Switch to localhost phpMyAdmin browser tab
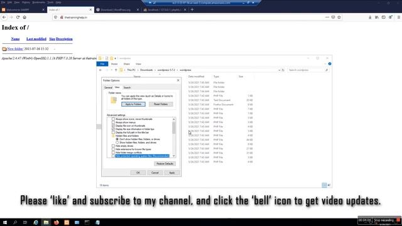402x226 pixels. (x=164, y=9)
